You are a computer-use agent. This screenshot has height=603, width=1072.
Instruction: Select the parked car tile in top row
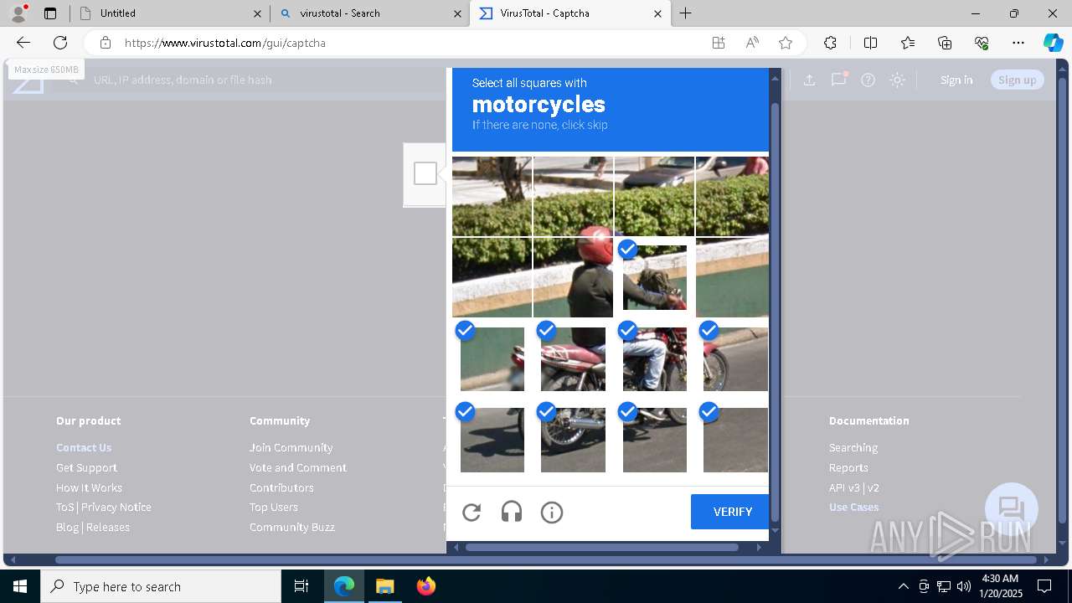[x=654, y=196]
